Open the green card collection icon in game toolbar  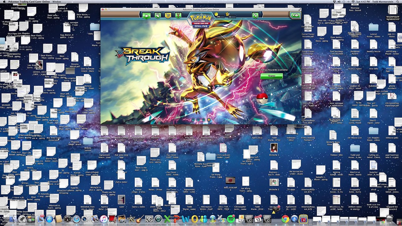click(158, 15)
